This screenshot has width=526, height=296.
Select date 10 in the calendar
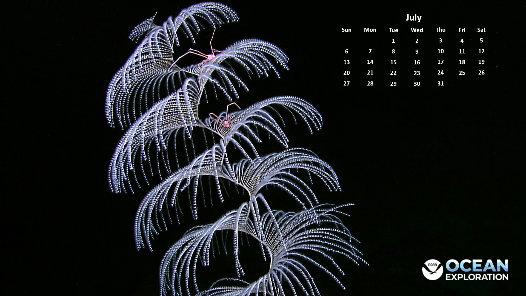coord(440,51)
